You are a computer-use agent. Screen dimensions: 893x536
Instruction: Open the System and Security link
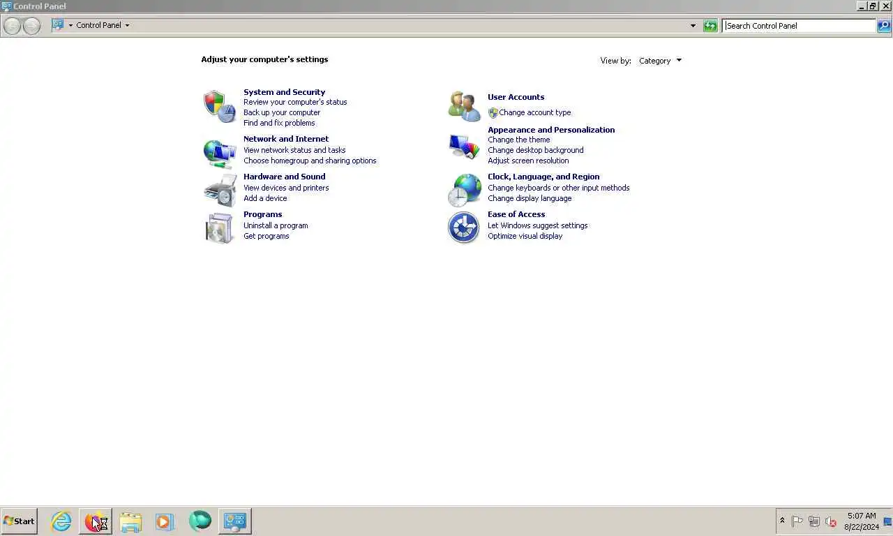(284, 92)
